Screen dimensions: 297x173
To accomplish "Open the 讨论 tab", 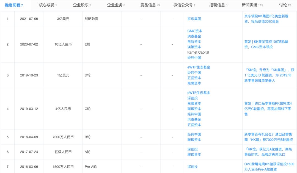I will [285, 5].
